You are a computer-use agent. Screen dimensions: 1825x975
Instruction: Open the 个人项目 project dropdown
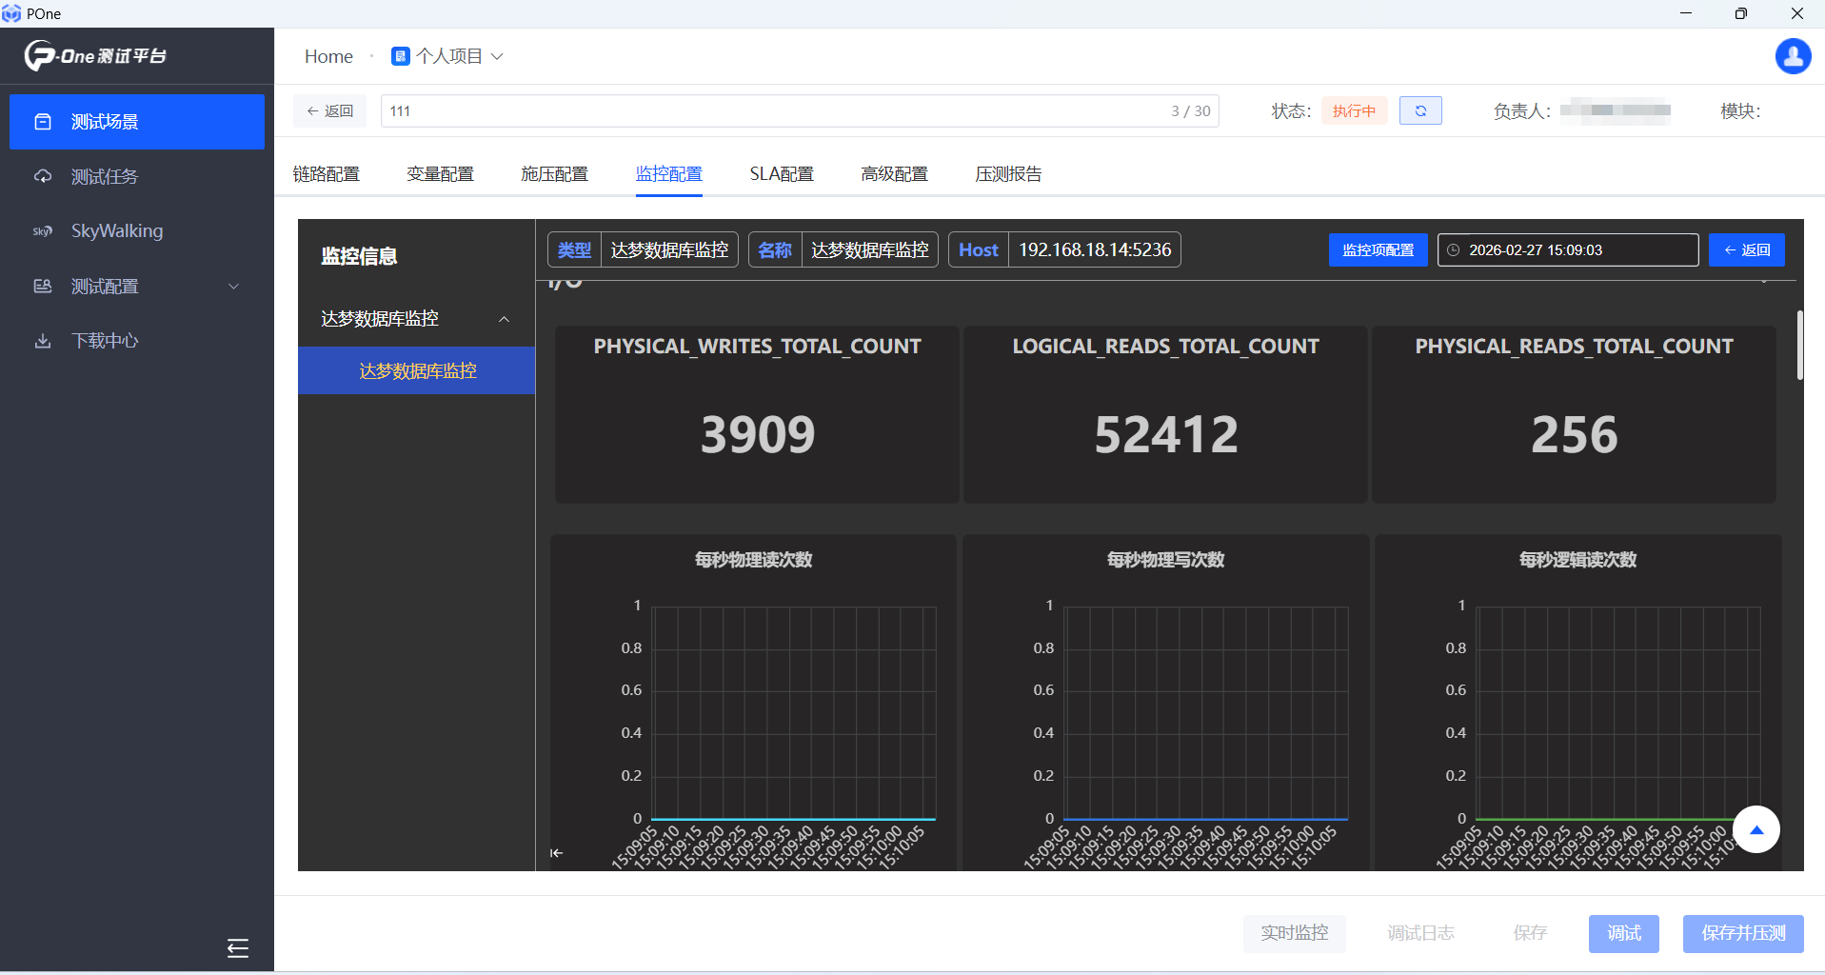point(447,57)
